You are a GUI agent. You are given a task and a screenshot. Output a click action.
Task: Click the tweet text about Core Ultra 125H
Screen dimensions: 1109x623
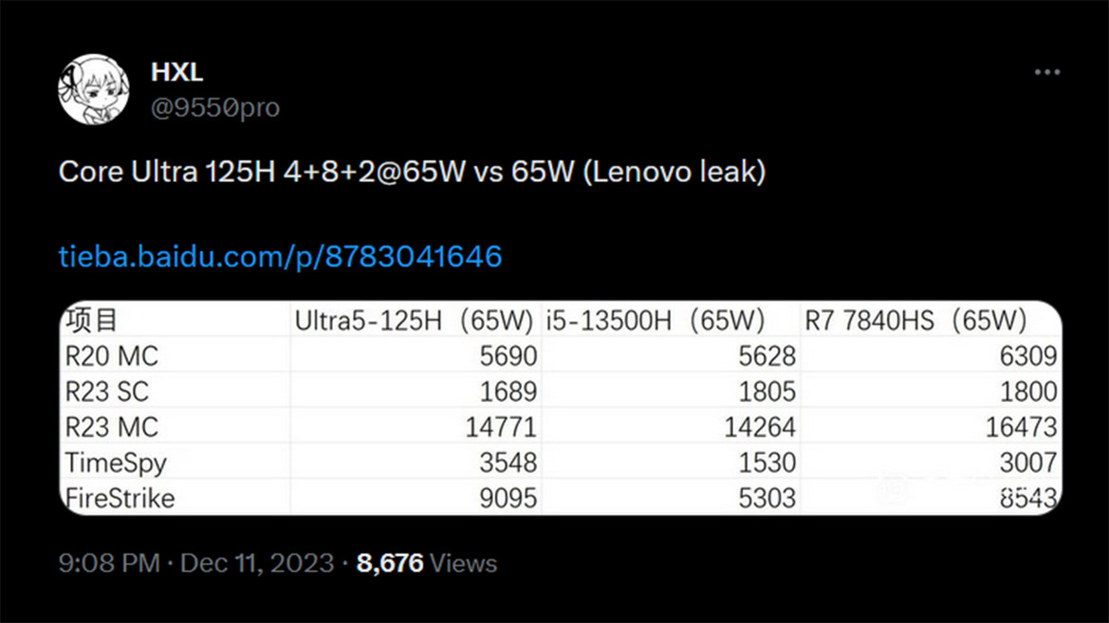413,172
